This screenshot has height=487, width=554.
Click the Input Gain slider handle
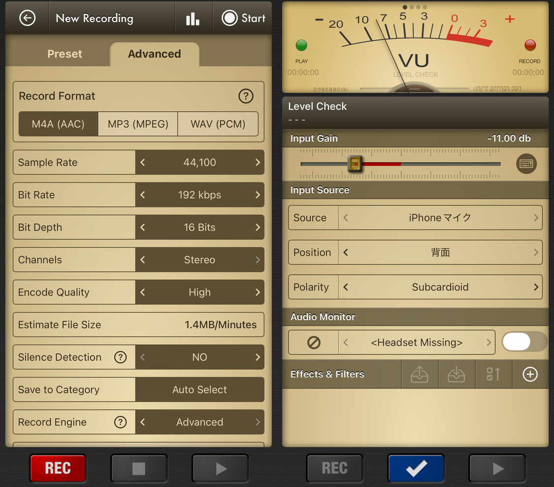[354, 163]
